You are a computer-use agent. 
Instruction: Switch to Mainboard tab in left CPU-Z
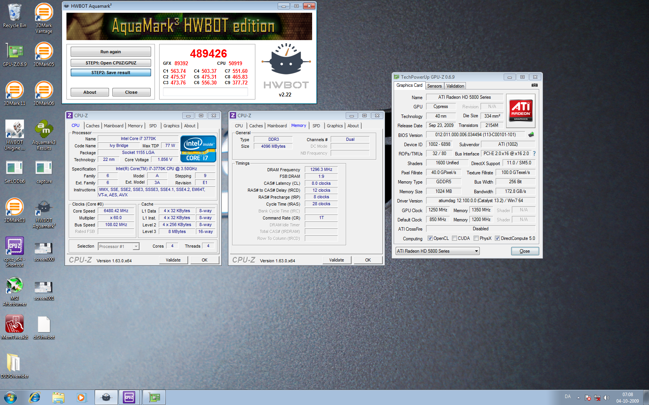coord(114,126)
